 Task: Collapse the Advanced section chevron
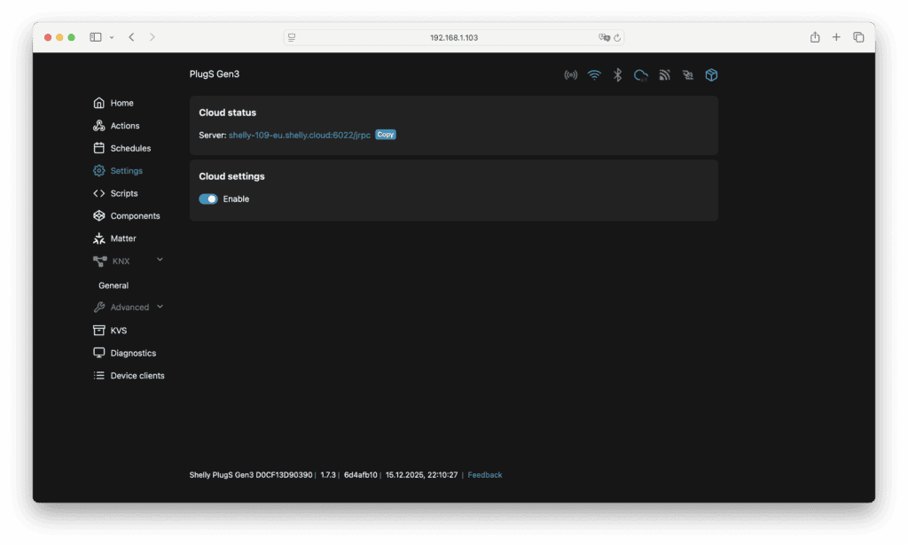[160, 307]
